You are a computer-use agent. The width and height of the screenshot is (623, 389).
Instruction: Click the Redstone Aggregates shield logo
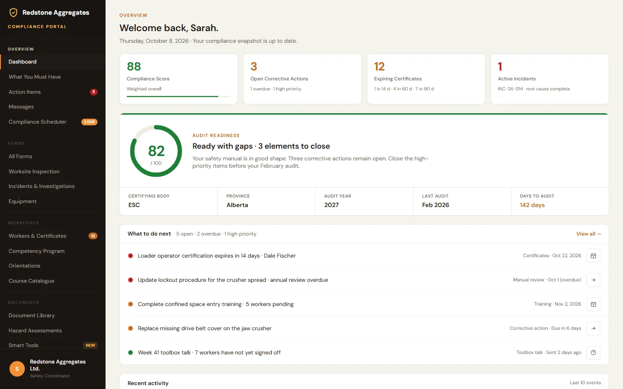13,13
